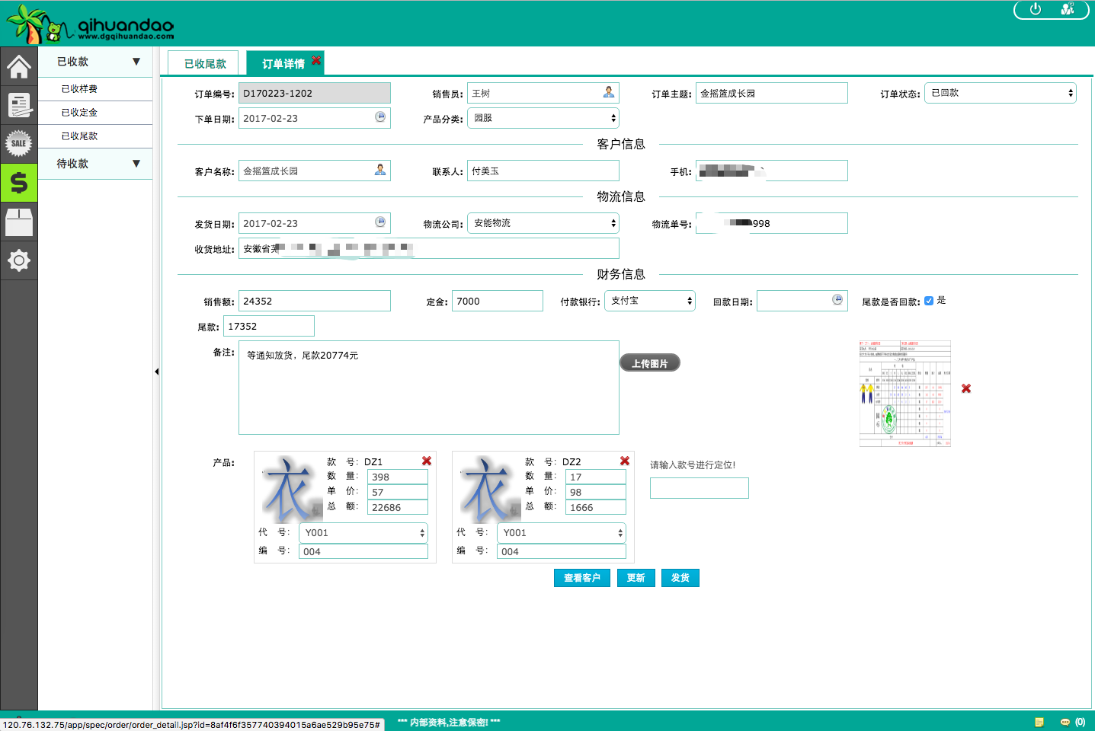The image size is (1095, 731).
Task: Open the green dollar finance icon
Action: tap(19, 183)
